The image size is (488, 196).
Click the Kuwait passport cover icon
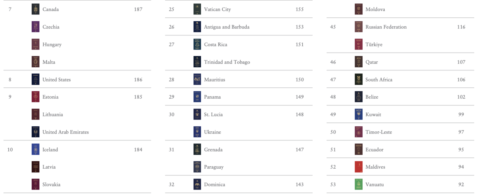tap(358, 114)
